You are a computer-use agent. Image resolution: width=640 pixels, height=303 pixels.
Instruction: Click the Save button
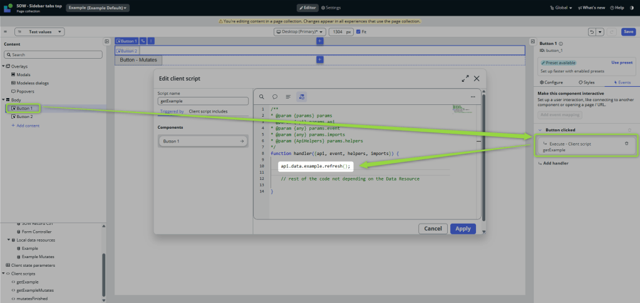pyautogui.click(x=629, y=32)
